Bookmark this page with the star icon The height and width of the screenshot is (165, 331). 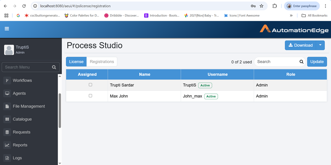262,6
